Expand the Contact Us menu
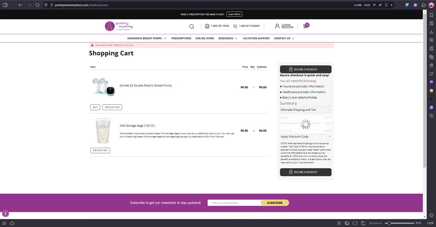 (x=284, y=38)
